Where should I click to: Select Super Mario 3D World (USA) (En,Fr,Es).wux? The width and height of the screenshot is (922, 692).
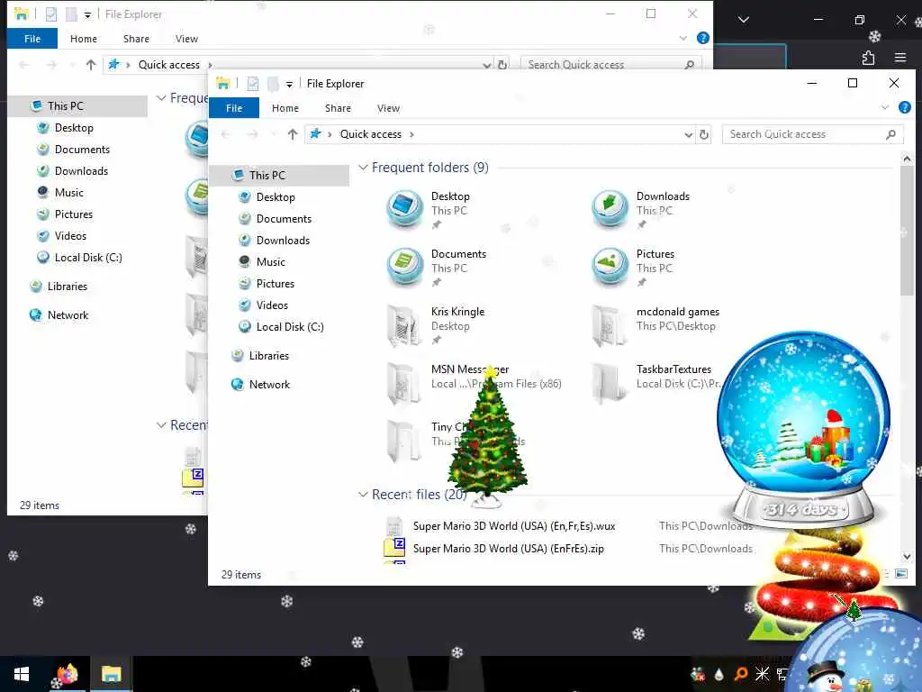coord(514,526)
